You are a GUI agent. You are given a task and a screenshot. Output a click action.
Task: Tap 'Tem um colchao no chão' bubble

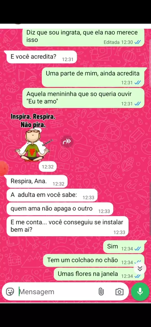pos(94,260)
